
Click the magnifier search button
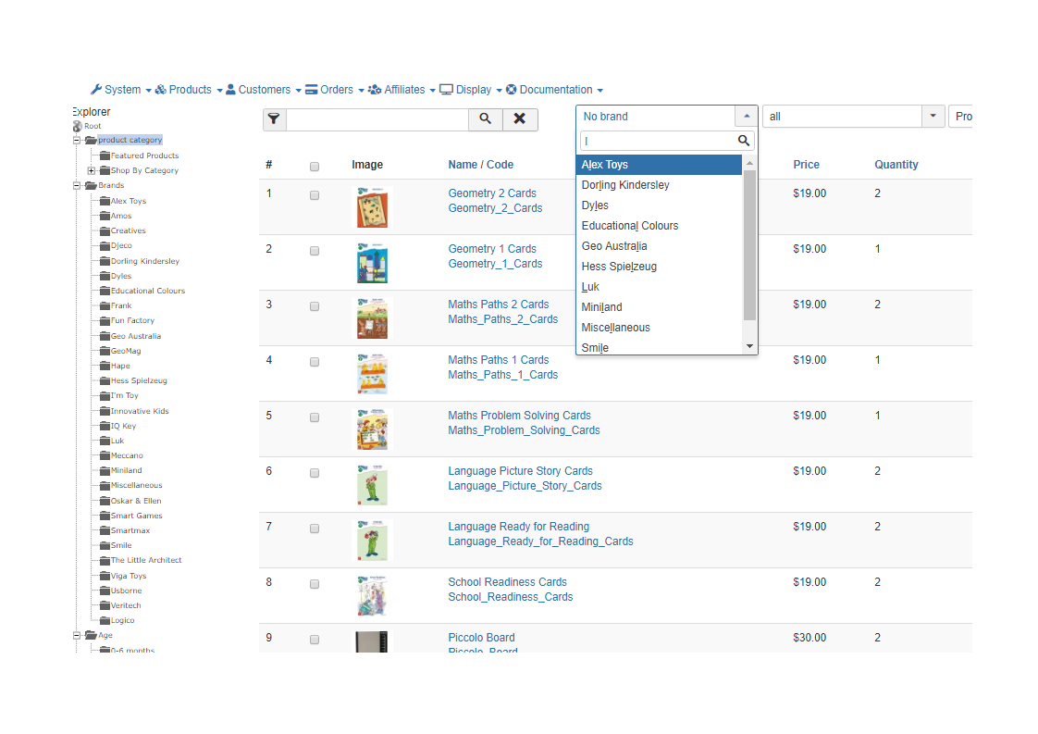[486, 118]
